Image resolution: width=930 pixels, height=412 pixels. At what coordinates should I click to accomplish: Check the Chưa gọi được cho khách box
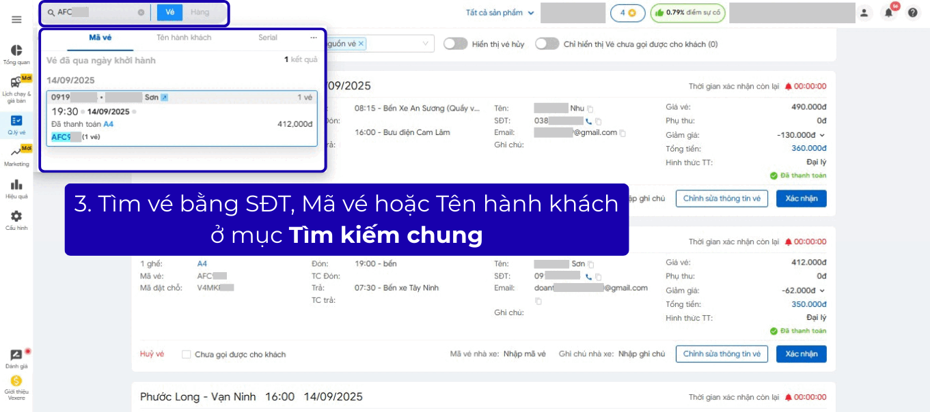tap(186, 355)
